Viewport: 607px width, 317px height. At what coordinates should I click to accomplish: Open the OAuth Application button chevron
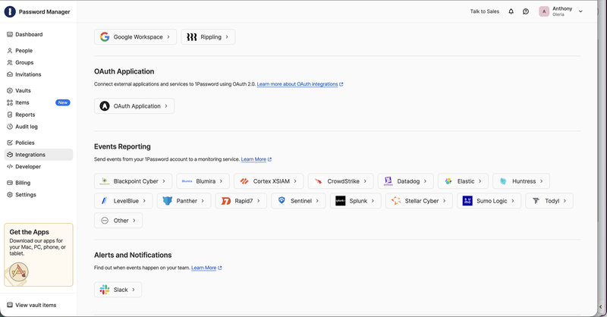(x=166, y=106)
